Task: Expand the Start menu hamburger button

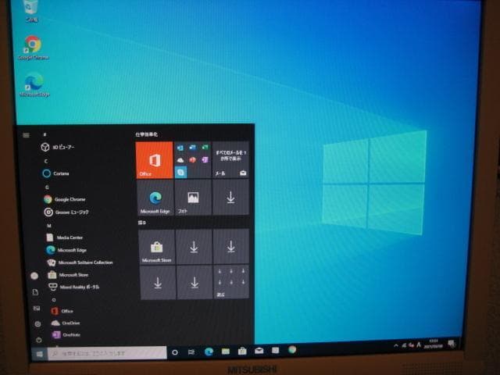Action: coord(26,135)
